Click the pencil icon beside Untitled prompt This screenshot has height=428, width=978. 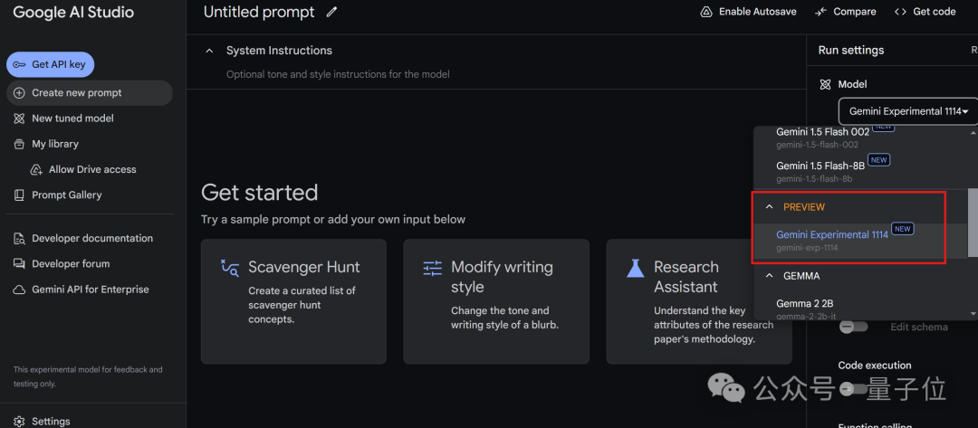pyautogui.click(x=331, y=12)
